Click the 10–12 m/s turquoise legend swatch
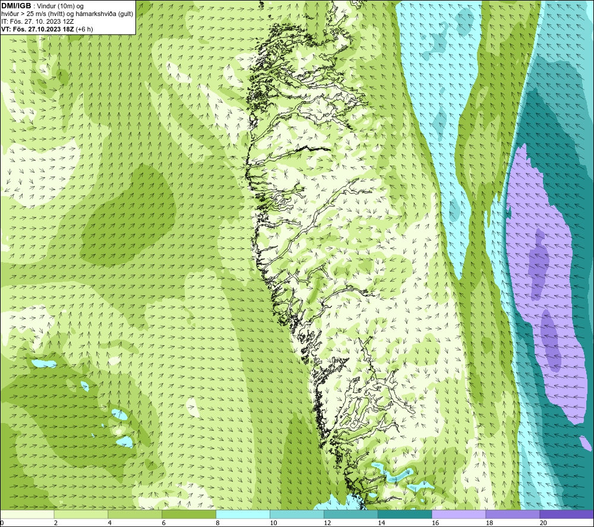 [x=297, y=515]
